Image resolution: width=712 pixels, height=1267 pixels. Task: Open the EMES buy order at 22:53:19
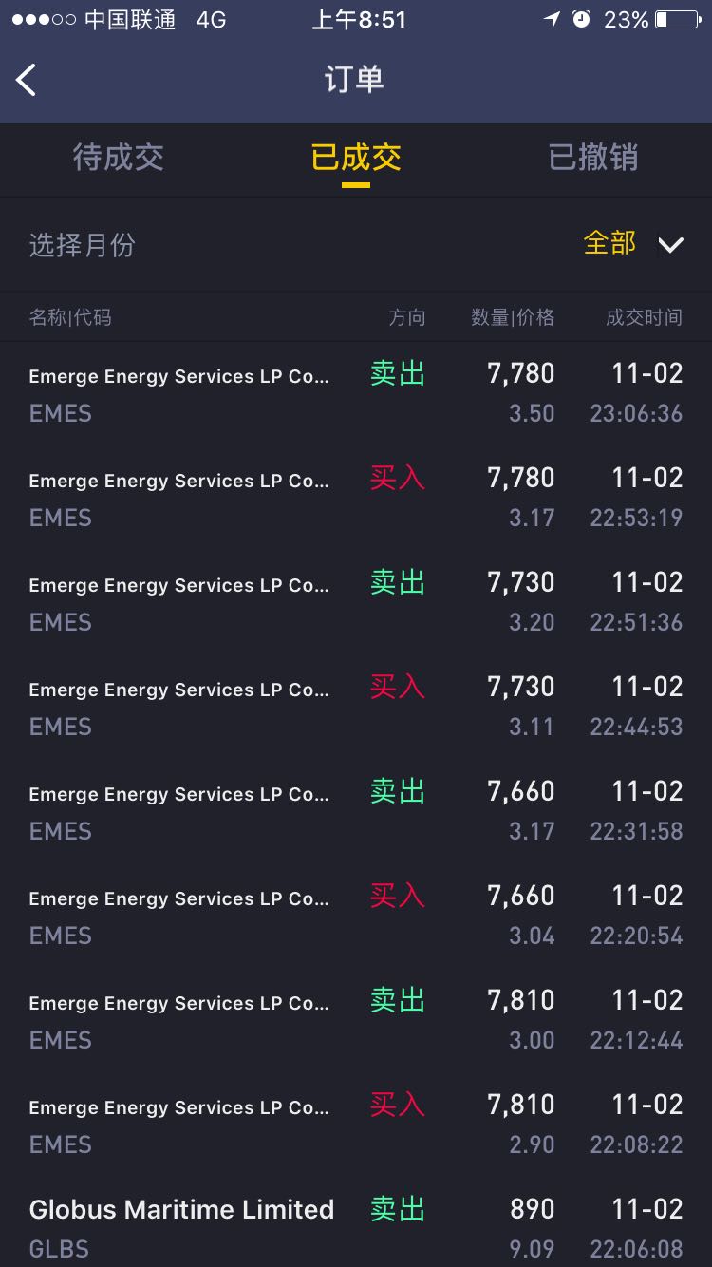(356, 498)
